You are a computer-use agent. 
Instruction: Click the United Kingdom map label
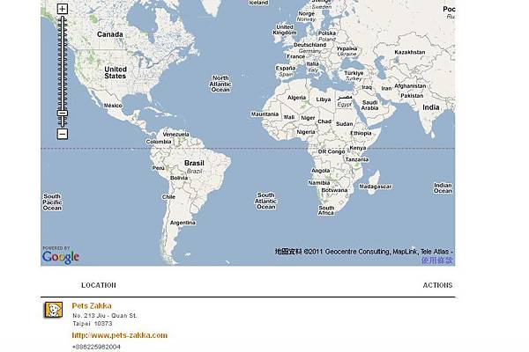point(285,30)
